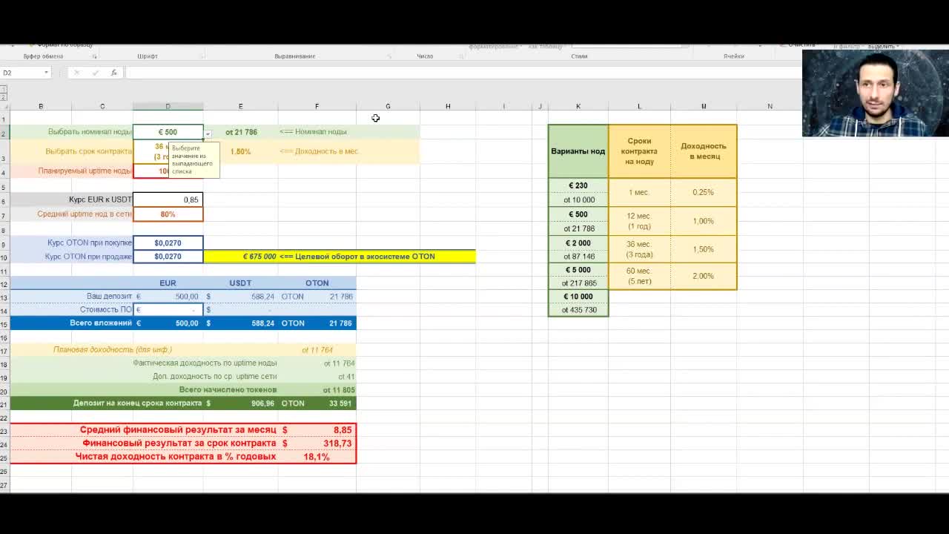949x534 pixels.
Task: Click the average network uptime cell 80%
Action: coord(168,214)
